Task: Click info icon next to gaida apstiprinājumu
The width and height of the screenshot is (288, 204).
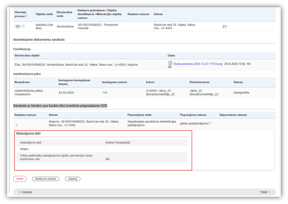Action: click(210, 123)
